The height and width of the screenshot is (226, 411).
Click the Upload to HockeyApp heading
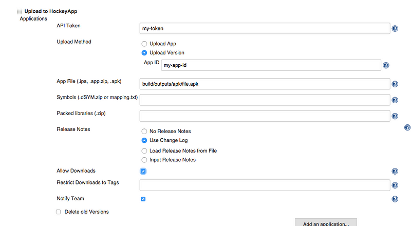(51, 11)
